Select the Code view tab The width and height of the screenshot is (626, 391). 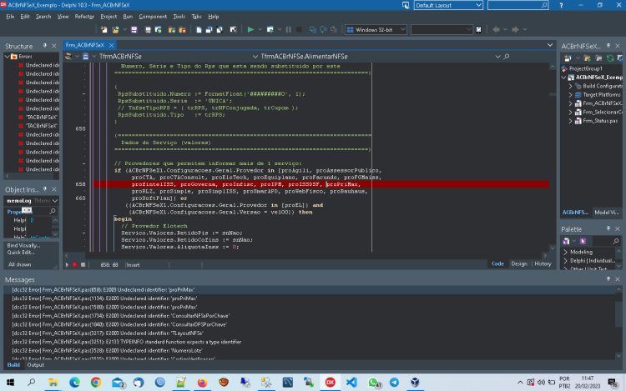(x=497, y=263)
